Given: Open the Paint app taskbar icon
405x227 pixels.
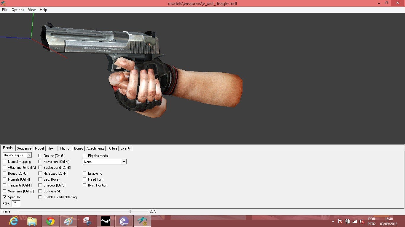Looking at the screenshot, I should click(69, 221).
